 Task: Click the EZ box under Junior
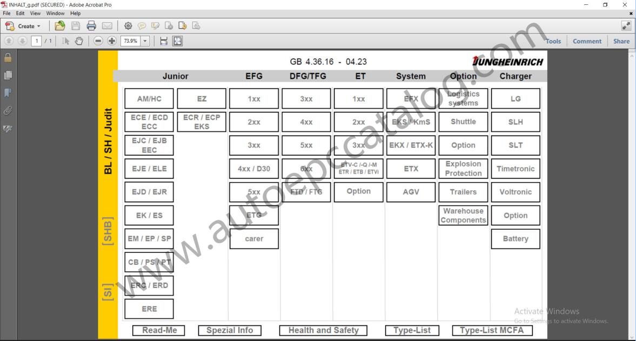pos(202,98)
